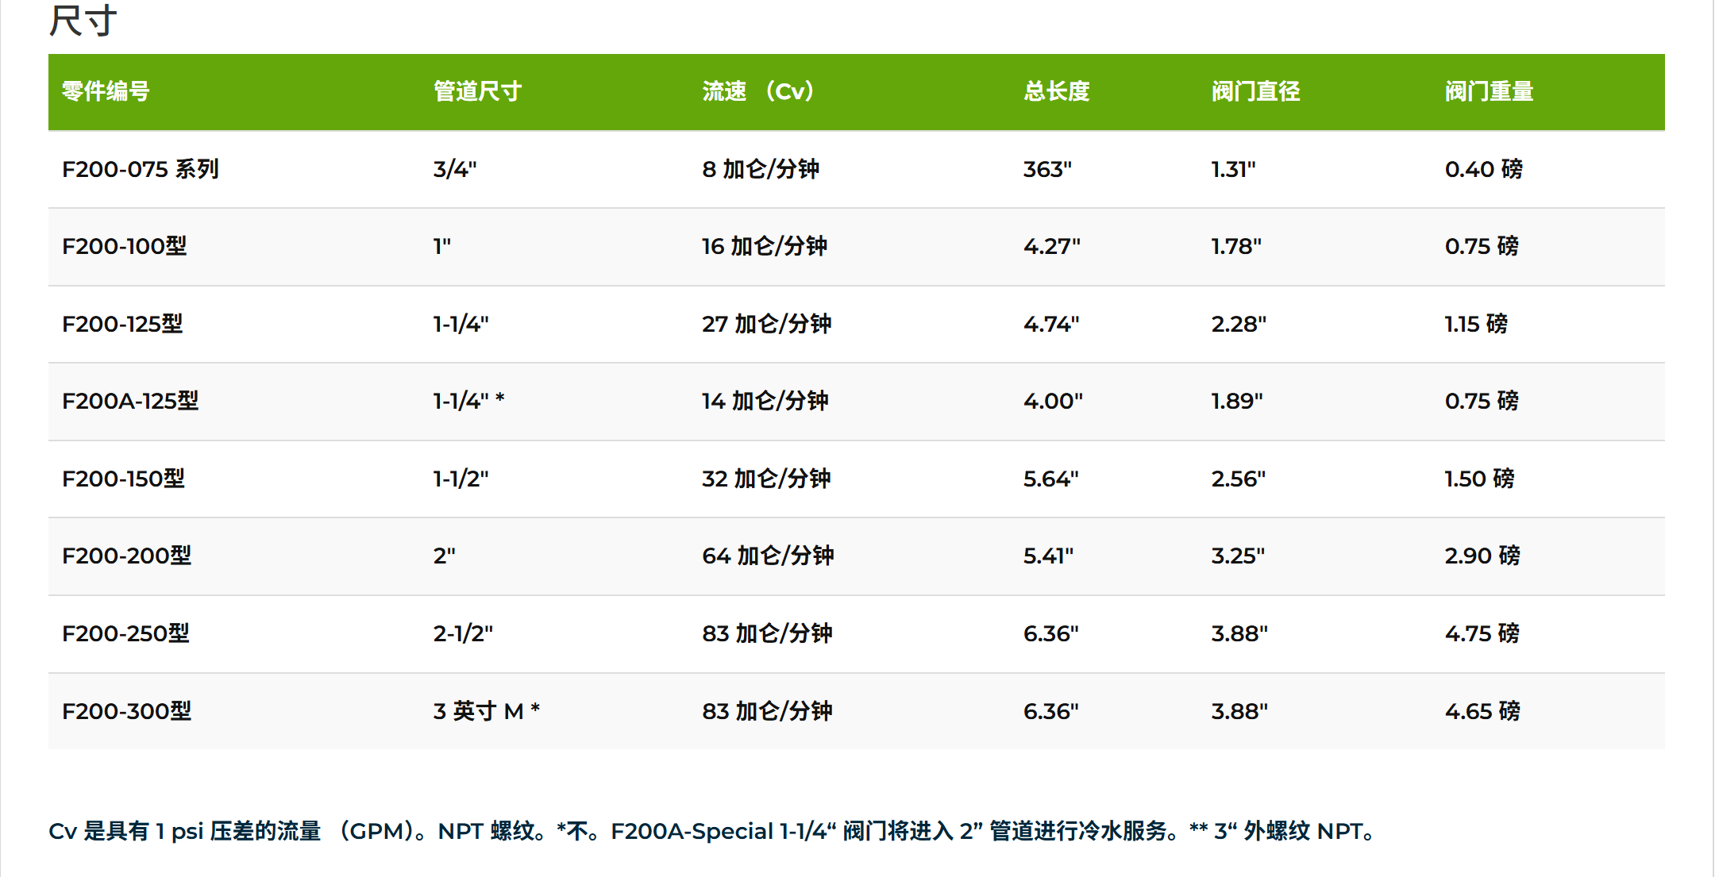Click the 管道尺寸 column header
The image size is (1719, 877).
477,92
